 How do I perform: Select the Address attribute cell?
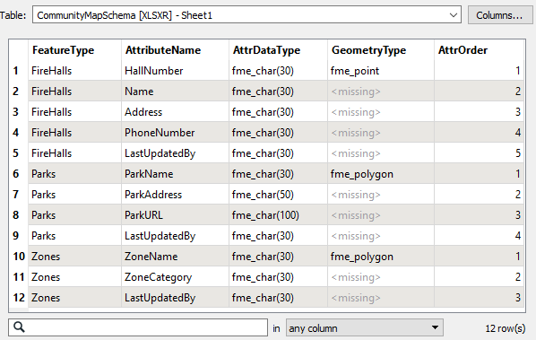click(175, 112)
